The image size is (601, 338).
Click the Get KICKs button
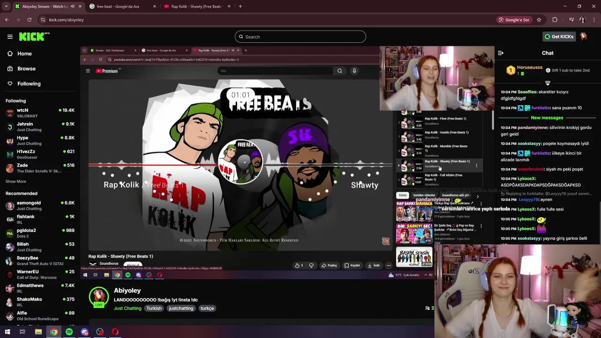[559, 37]
